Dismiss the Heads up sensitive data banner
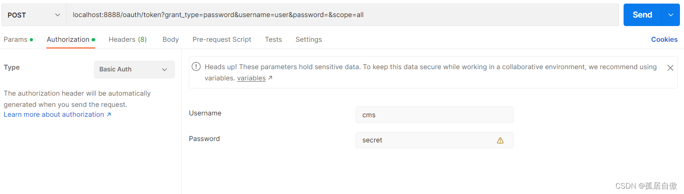The width and height of the screenshot is (684, 194). pos(670,68)
